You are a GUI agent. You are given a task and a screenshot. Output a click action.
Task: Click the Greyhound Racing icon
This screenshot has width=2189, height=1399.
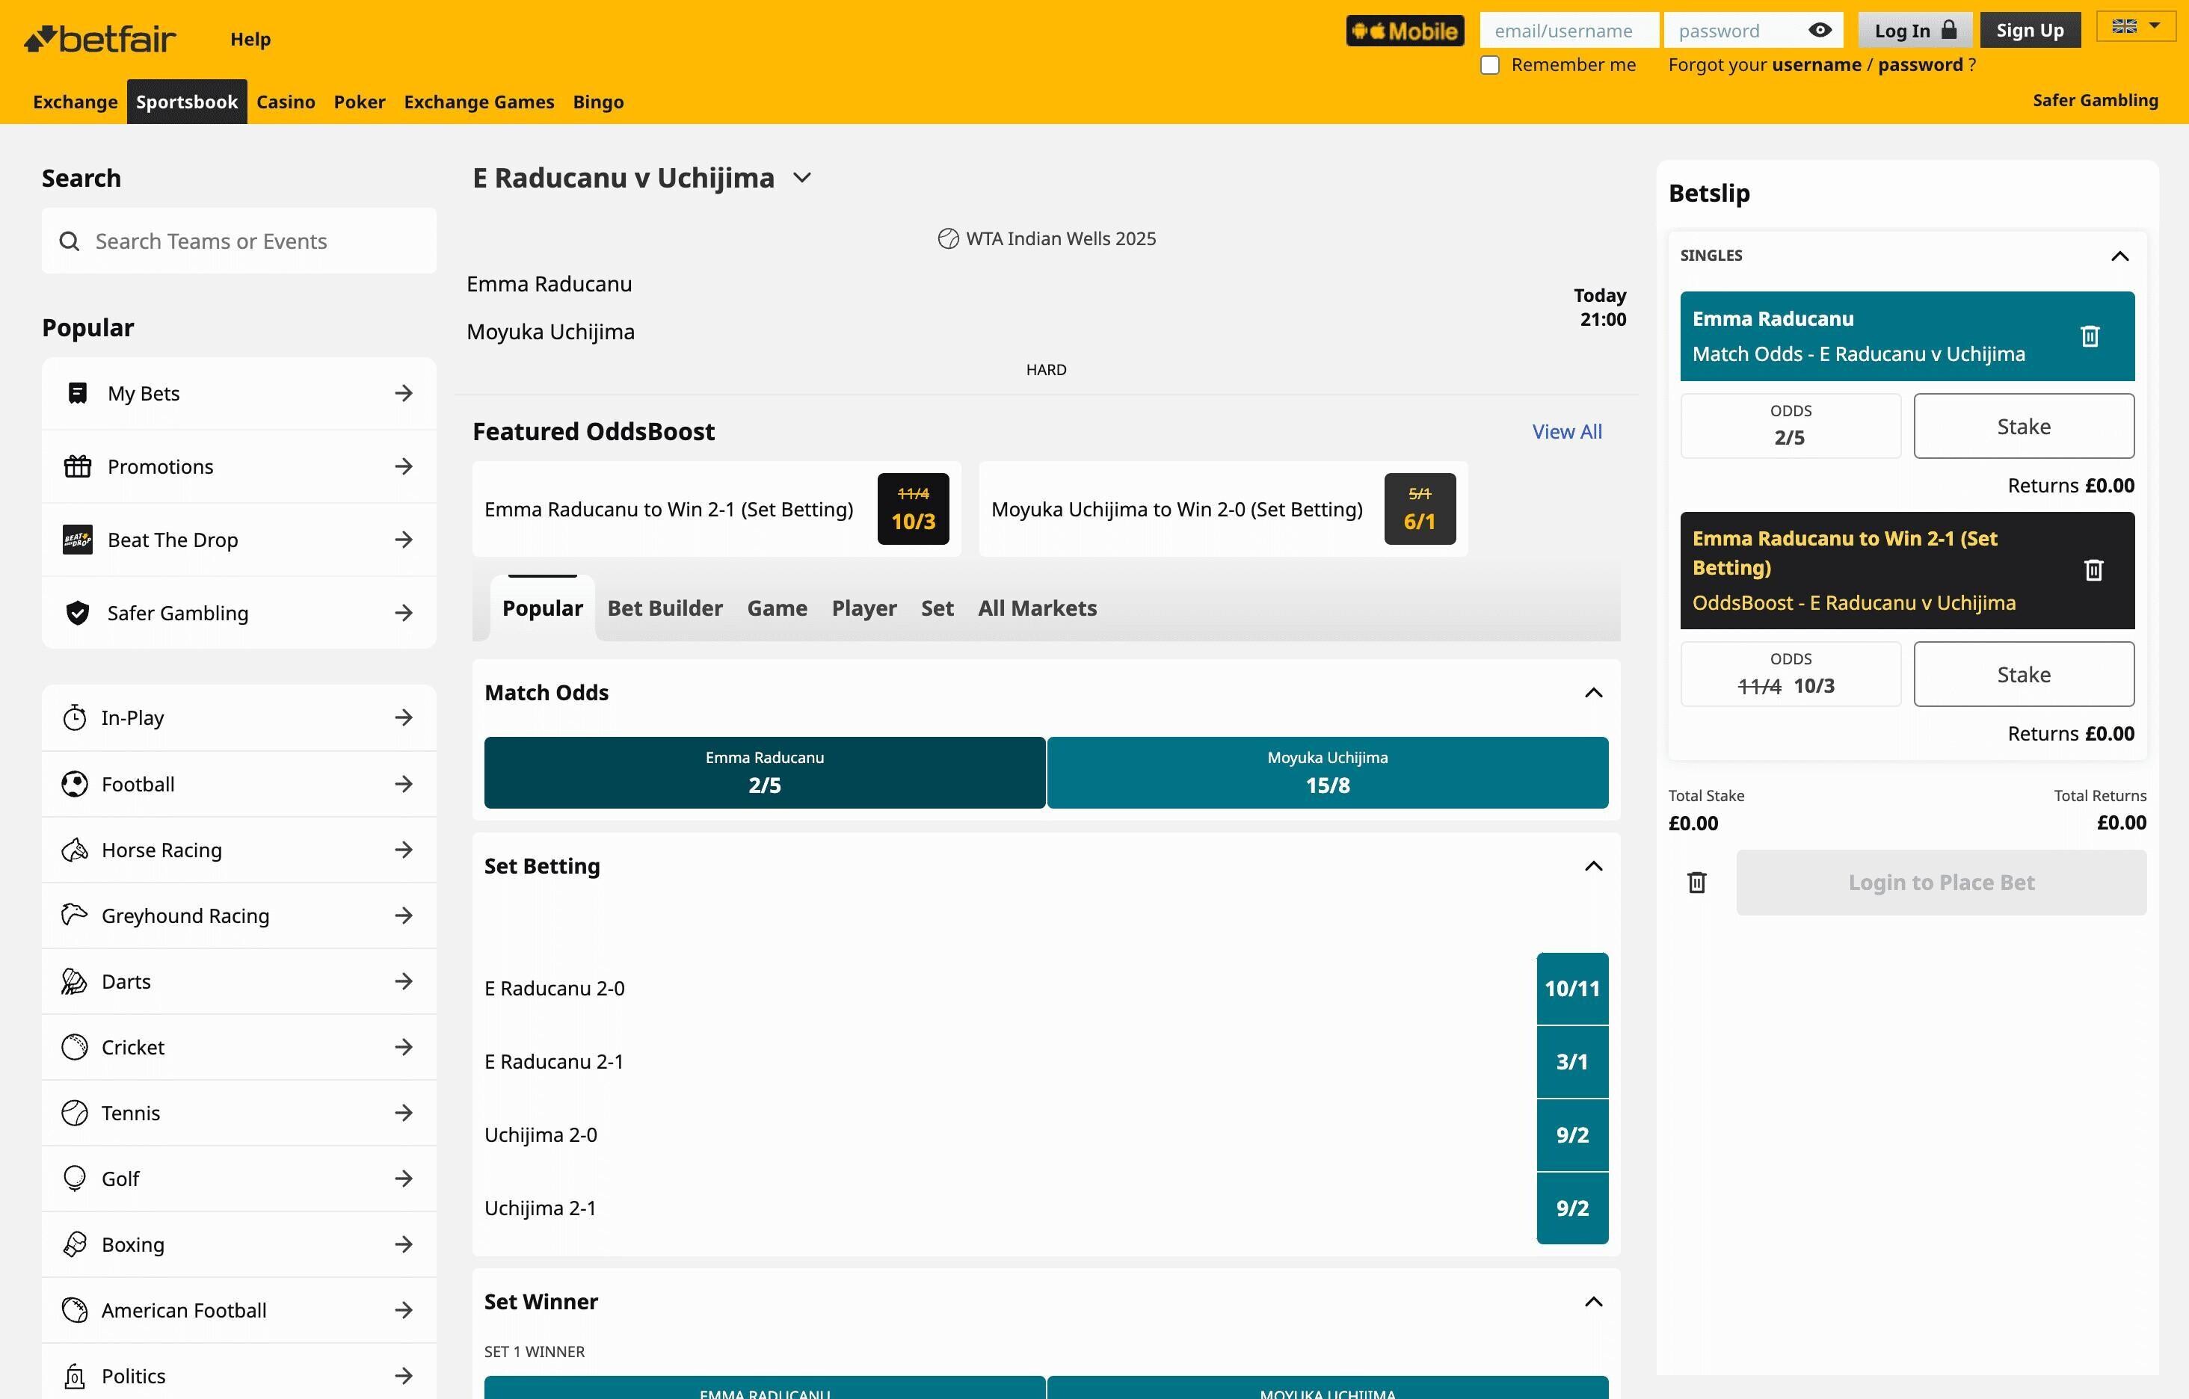[x=75, y=915]
